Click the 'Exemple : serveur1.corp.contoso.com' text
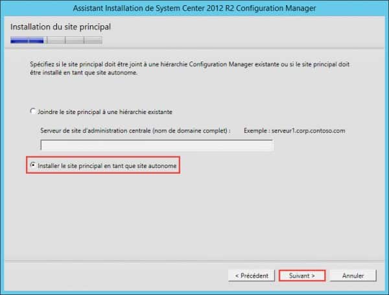 (294, 131)
